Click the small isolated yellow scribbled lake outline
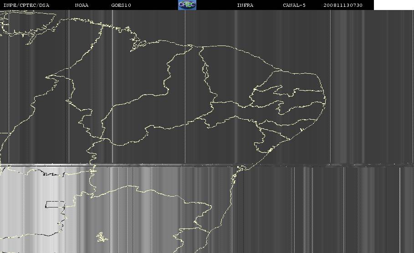The height and width of the screenshot is (253, 414). pos(102,237)
